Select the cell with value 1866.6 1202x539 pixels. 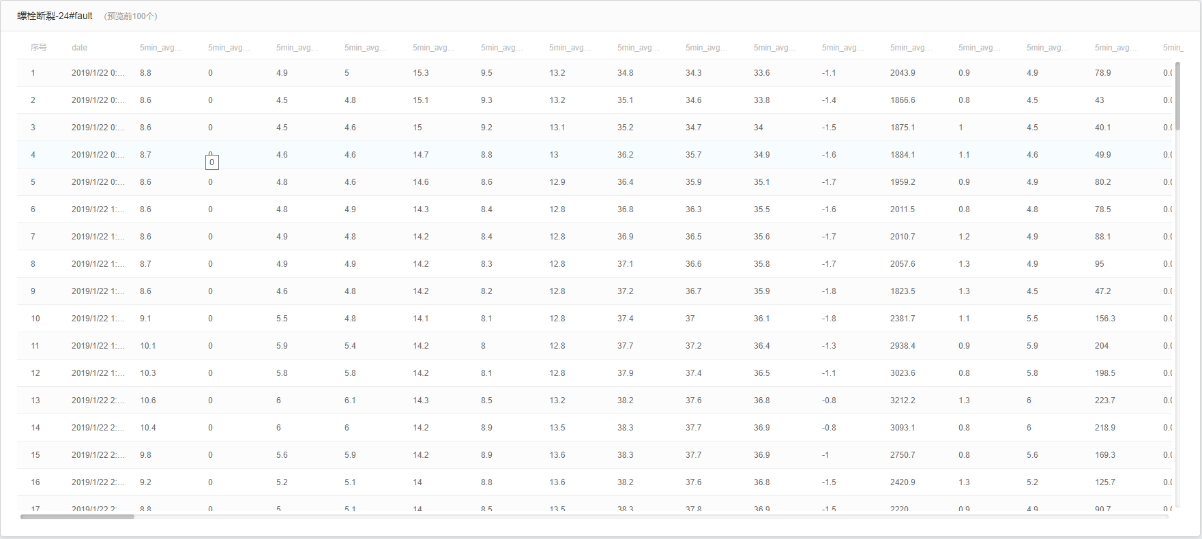pyautogui.click(x=903, y=100)
